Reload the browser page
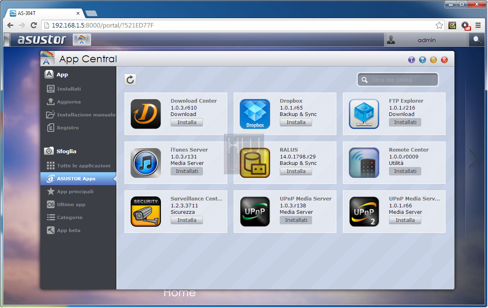This screenshot has height=308, width=488. point(34,25)
